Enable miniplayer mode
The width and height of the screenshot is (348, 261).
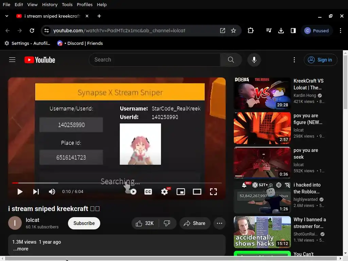point(181,192)
